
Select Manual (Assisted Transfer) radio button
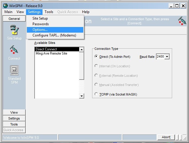[96, 85]
